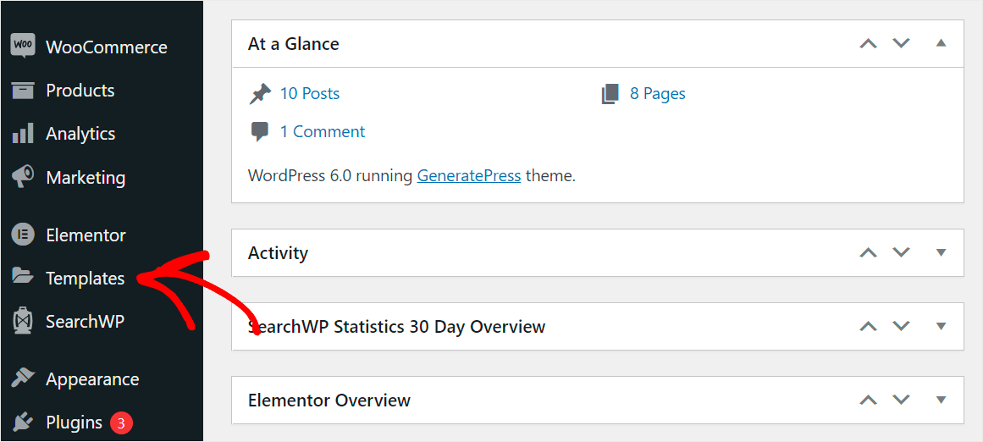Click the Elementor logo icon

(23, 235)
